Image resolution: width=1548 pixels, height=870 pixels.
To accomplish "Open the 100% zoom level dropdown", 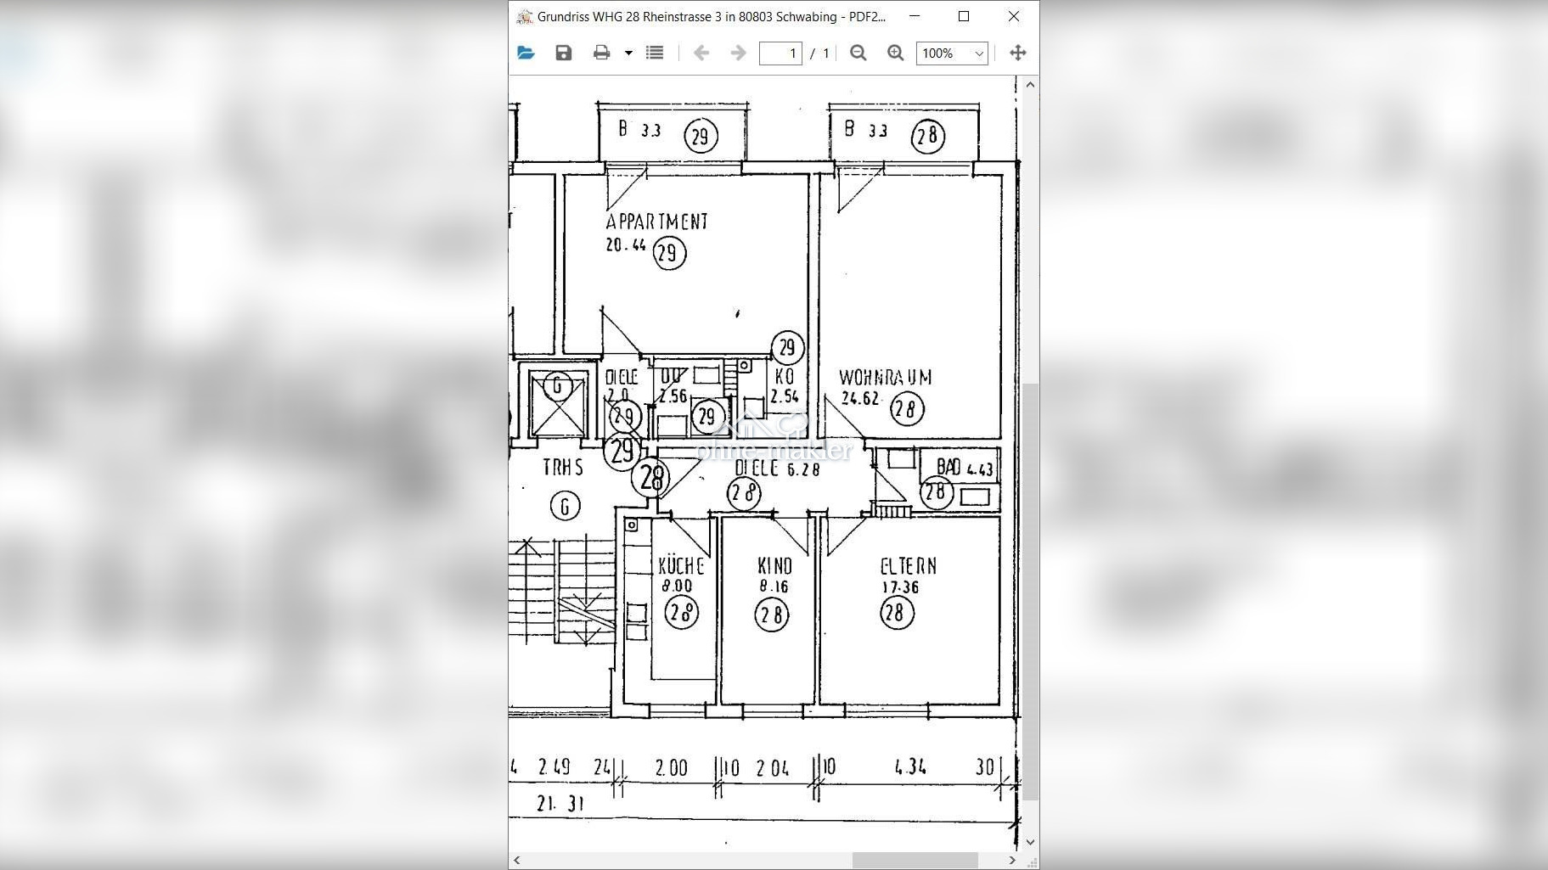I will [x=952, y=53].
